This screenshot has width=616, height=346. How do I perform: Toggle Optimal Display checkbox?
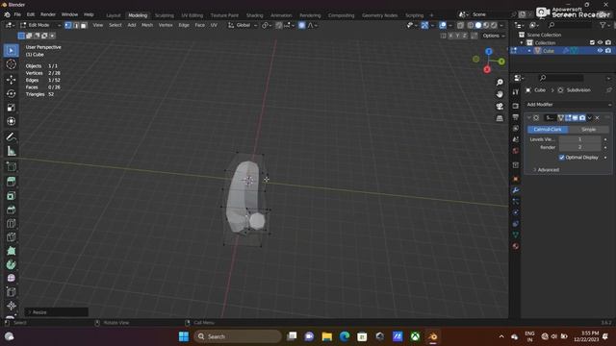pyautogui.click(x=561, y=158)
